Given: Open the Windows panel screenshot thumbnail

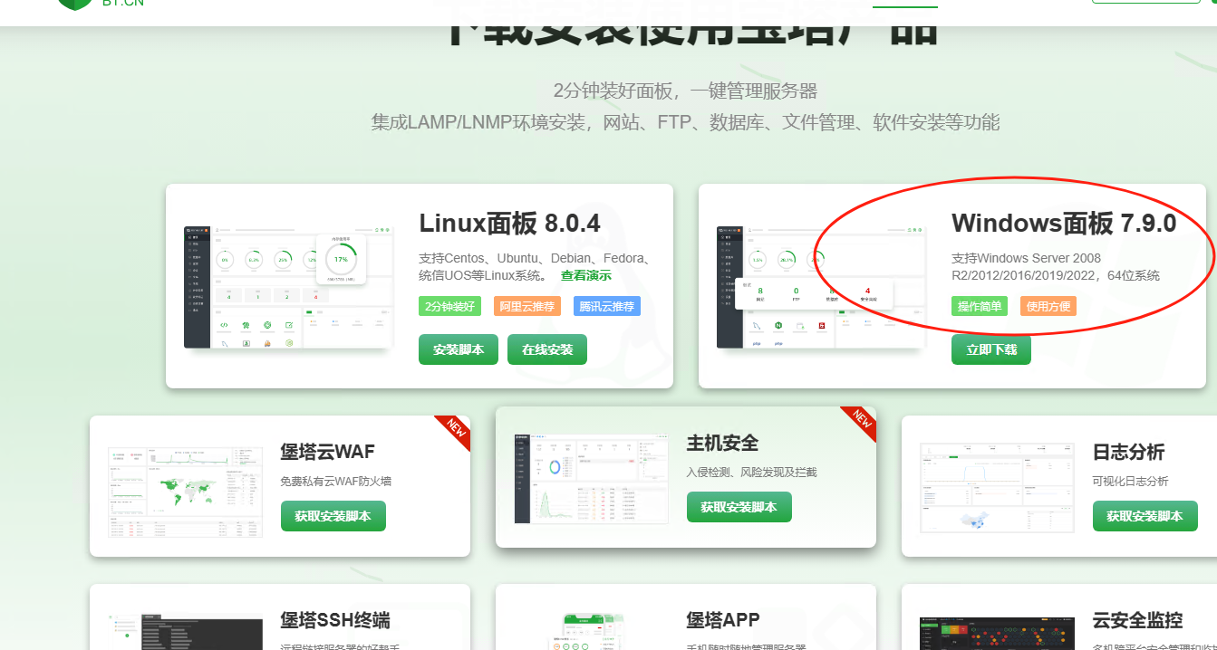Looking at the screenshot, I should tap(822, 287).
